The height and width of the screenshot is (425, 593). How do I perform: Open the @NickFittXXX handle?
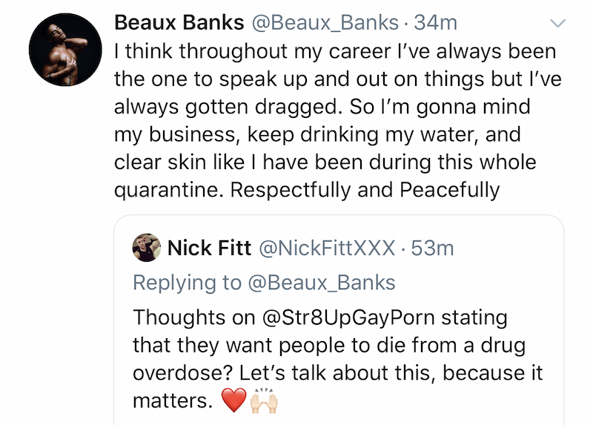[x=326, y=248]
